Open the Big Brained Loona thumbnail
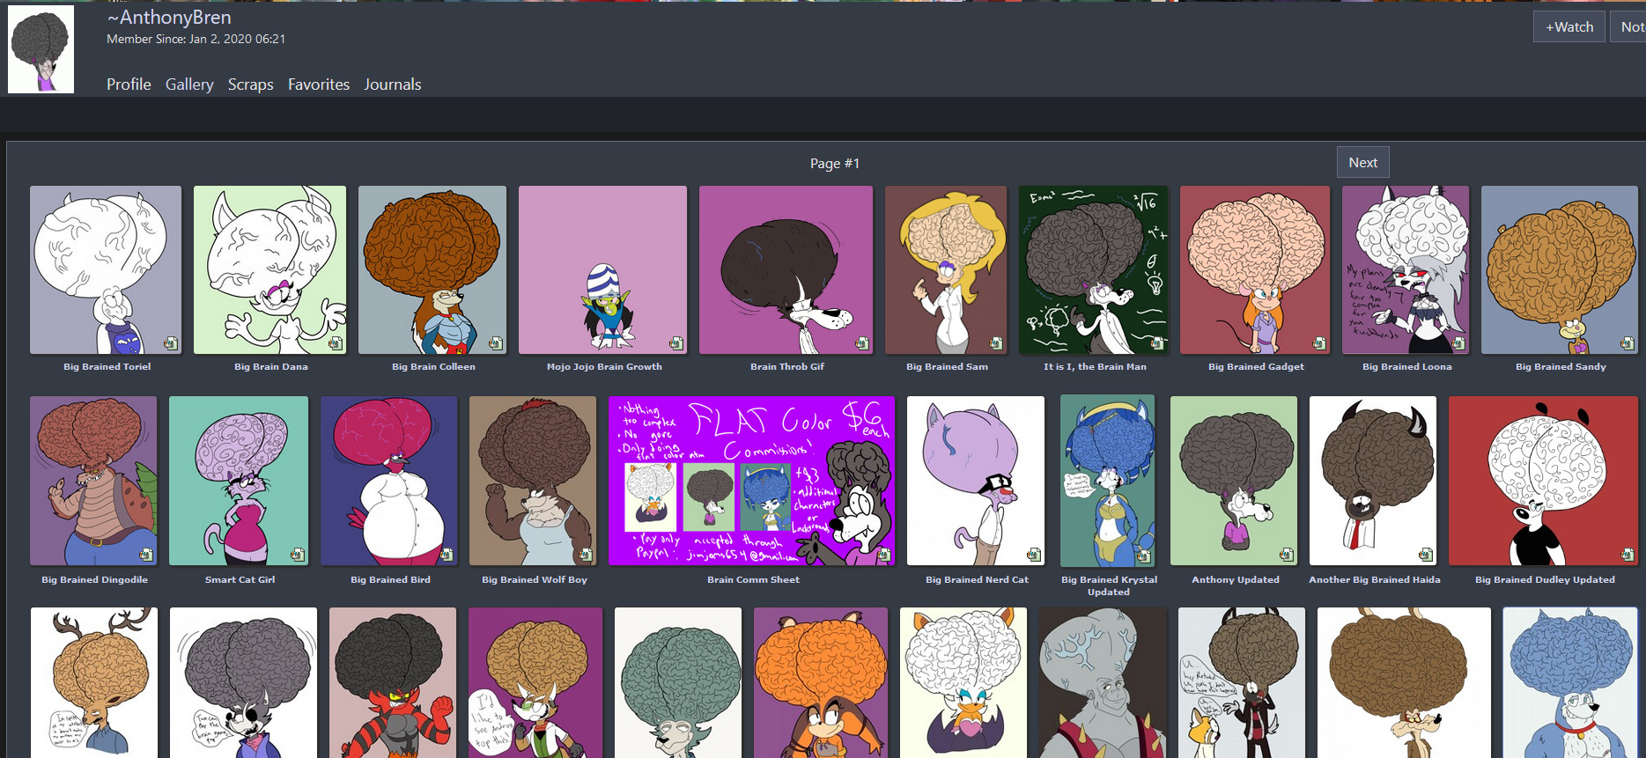This screenshot has height=758, width=1646. 1406,269
